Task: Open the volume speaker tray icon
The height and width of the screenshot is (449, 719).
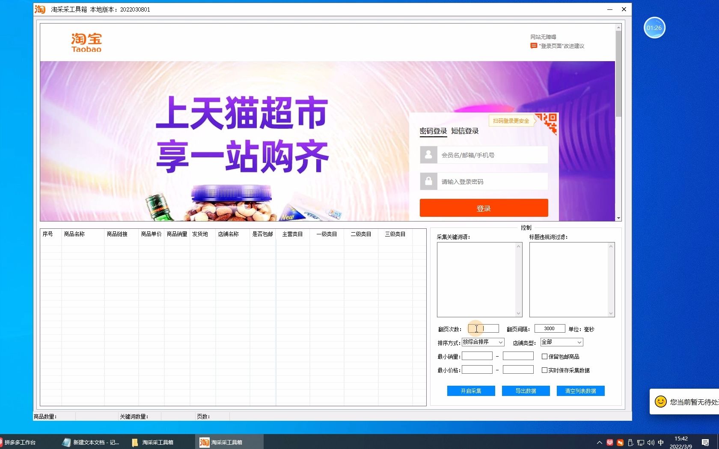Action: pos(651,443)
